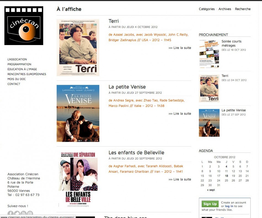The height and width of the screenshot is (218, 262).
Task: Click 'DÈS LE 18 OCT 2012' text
Action: (234, 50)
